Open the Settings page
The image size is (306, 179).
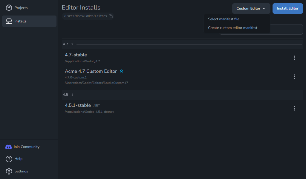[x=21, y=171]
